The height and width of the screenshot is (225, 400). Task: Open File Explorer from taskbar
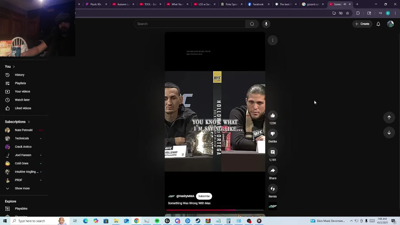(x=116, y=221)
